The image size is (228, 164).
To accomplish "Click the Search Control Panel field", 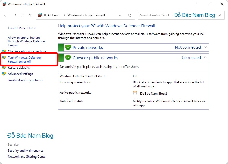I will pyautogui.click(x=181, y=15).
